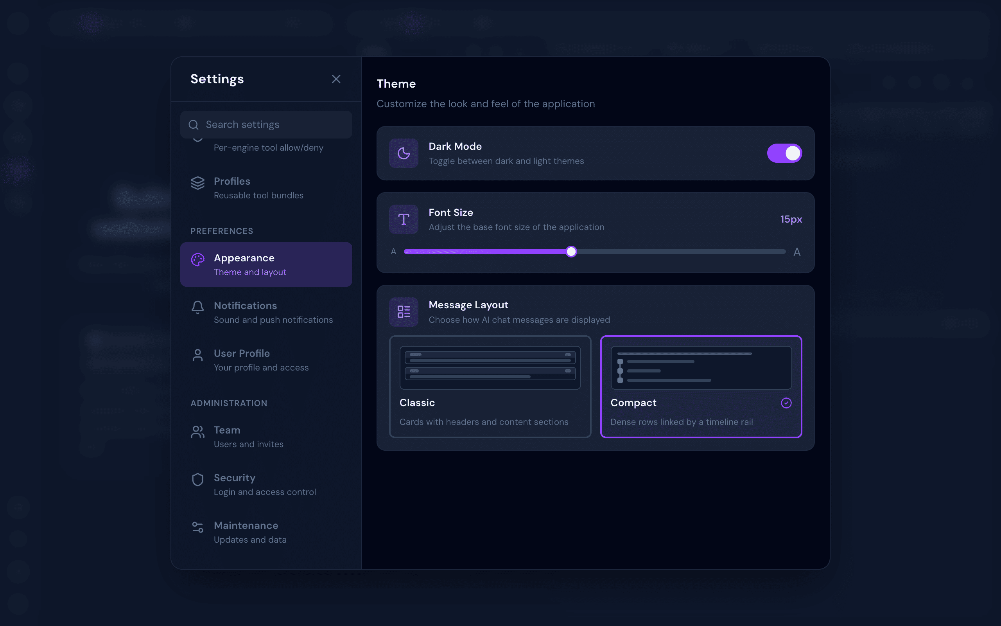
Task: Click 'Dense rows linked by a timeline rail'
Action: coord(682,422)
